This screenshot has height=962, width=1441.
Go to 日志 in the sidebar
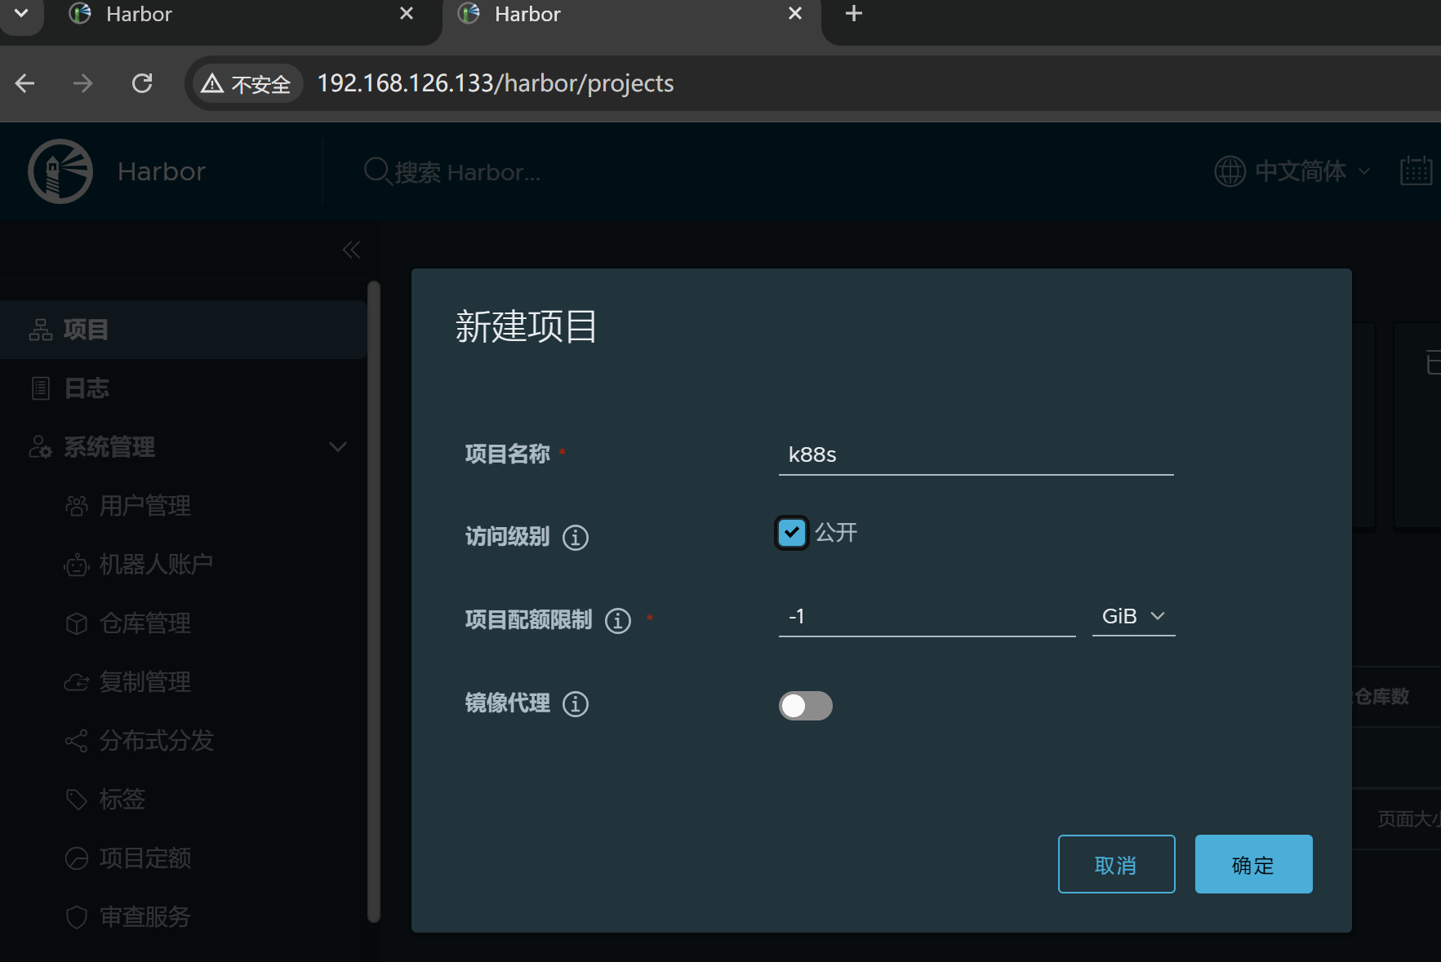point(87,388)
